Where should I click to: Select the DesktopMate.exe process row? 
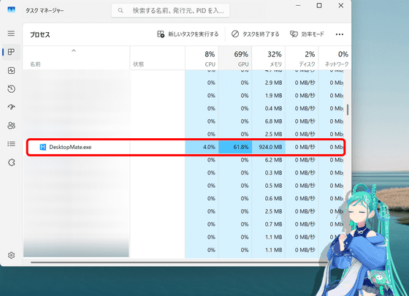pyautogui.click(x=186, y=147)
